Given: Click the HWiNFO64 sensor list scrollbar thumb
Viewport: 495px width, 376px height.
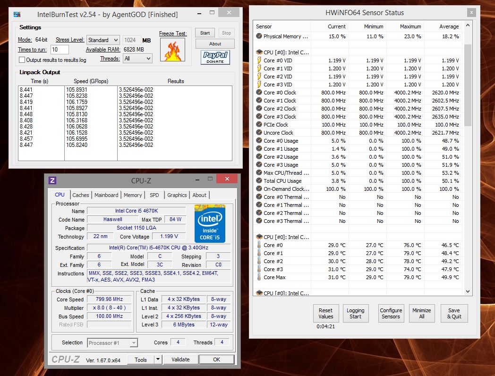Looking at the screenshot, I should (x=468, y=85).
